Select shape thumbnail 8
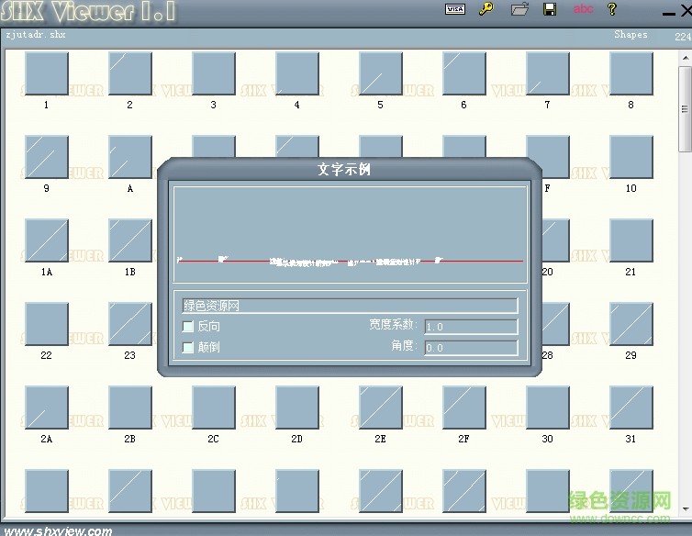692x536 pixels. point(631,73)
